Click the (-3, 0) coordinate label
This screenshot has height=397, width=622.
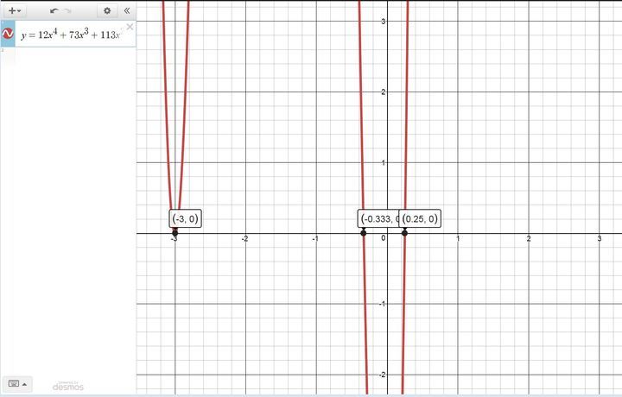click(185, 219)
